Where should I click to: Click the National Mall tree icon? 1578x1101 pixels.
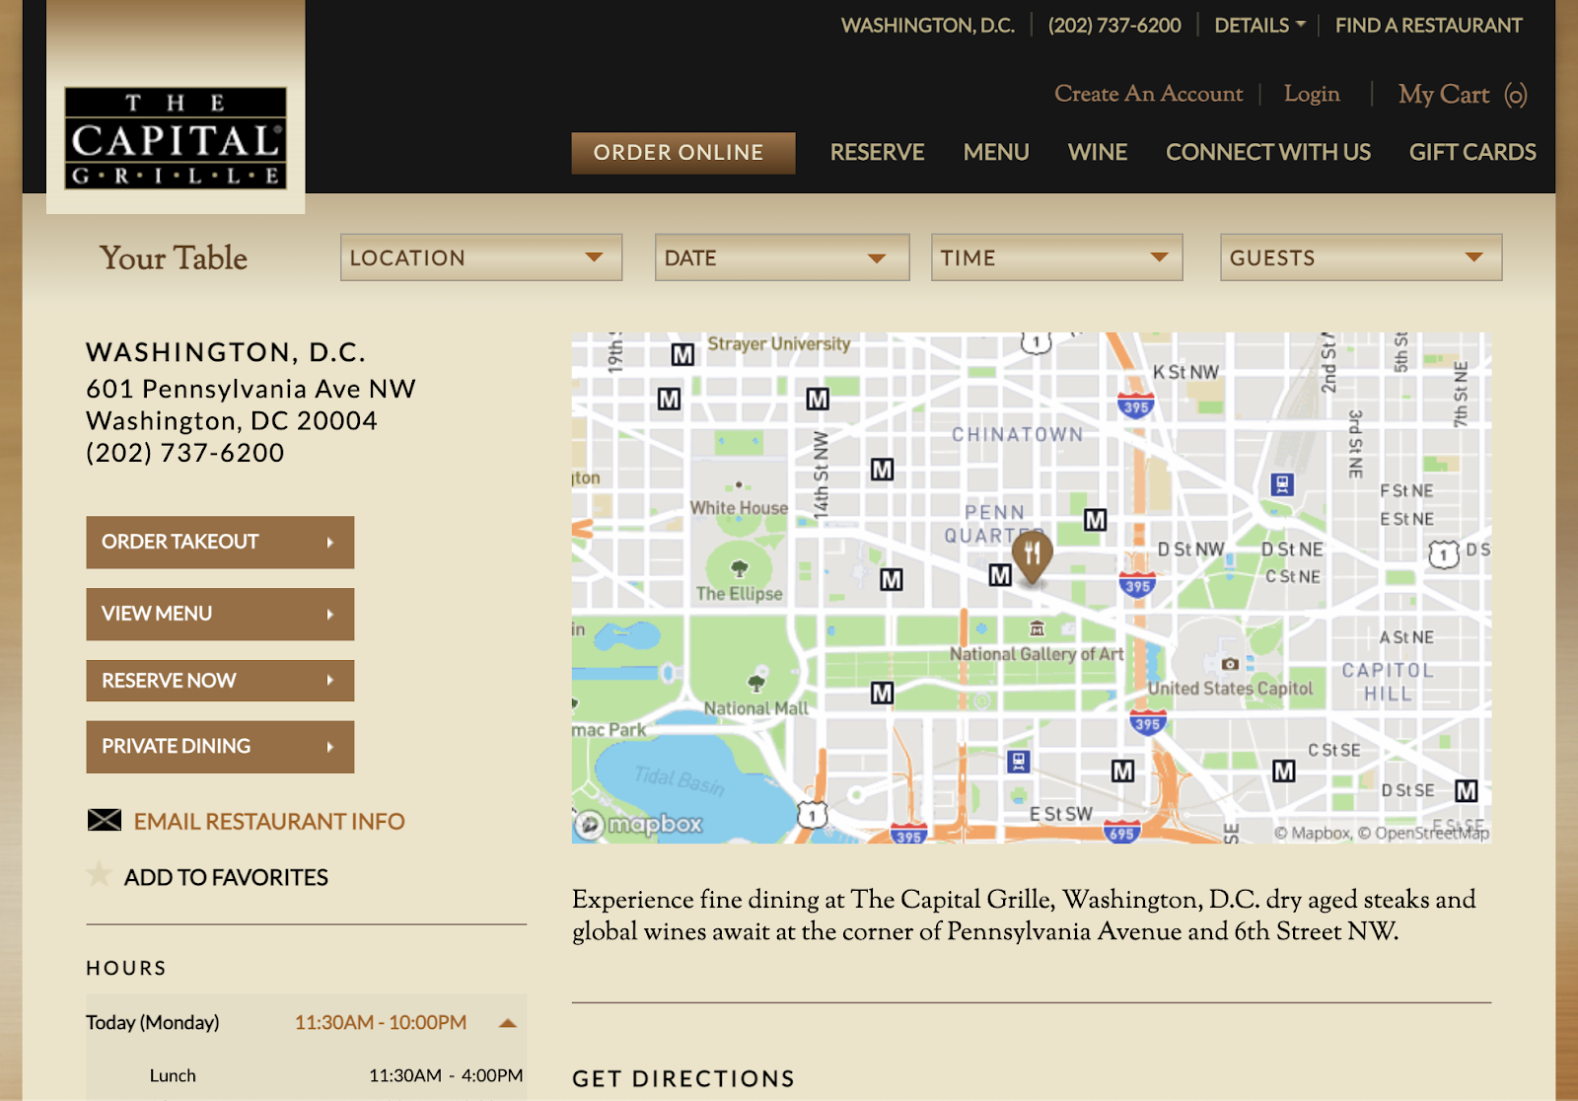756,683
